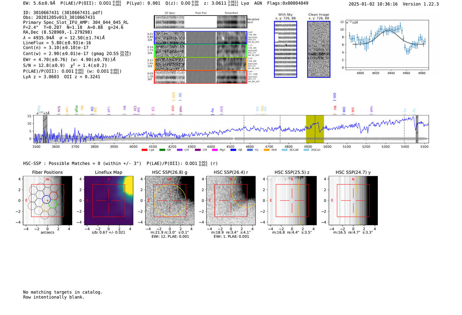Click the '2025-01-02 10:36:16' timestamp
The image size is (462, 315).
(373, 4)
